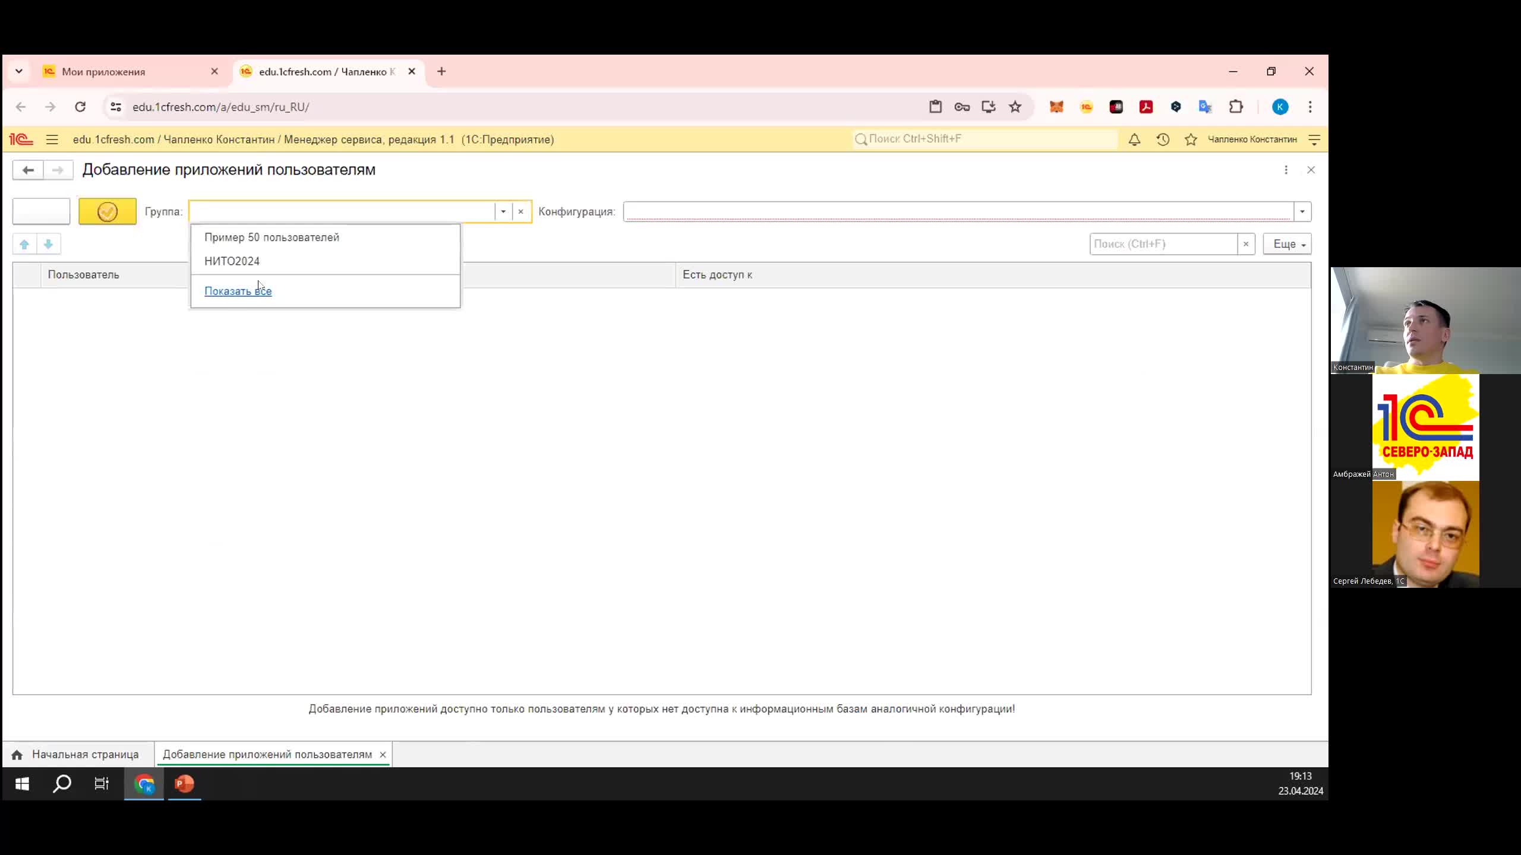Switch to 'Добавление приложений пользователям' bottom tab
1521x855 pixels.
[267, 755]
